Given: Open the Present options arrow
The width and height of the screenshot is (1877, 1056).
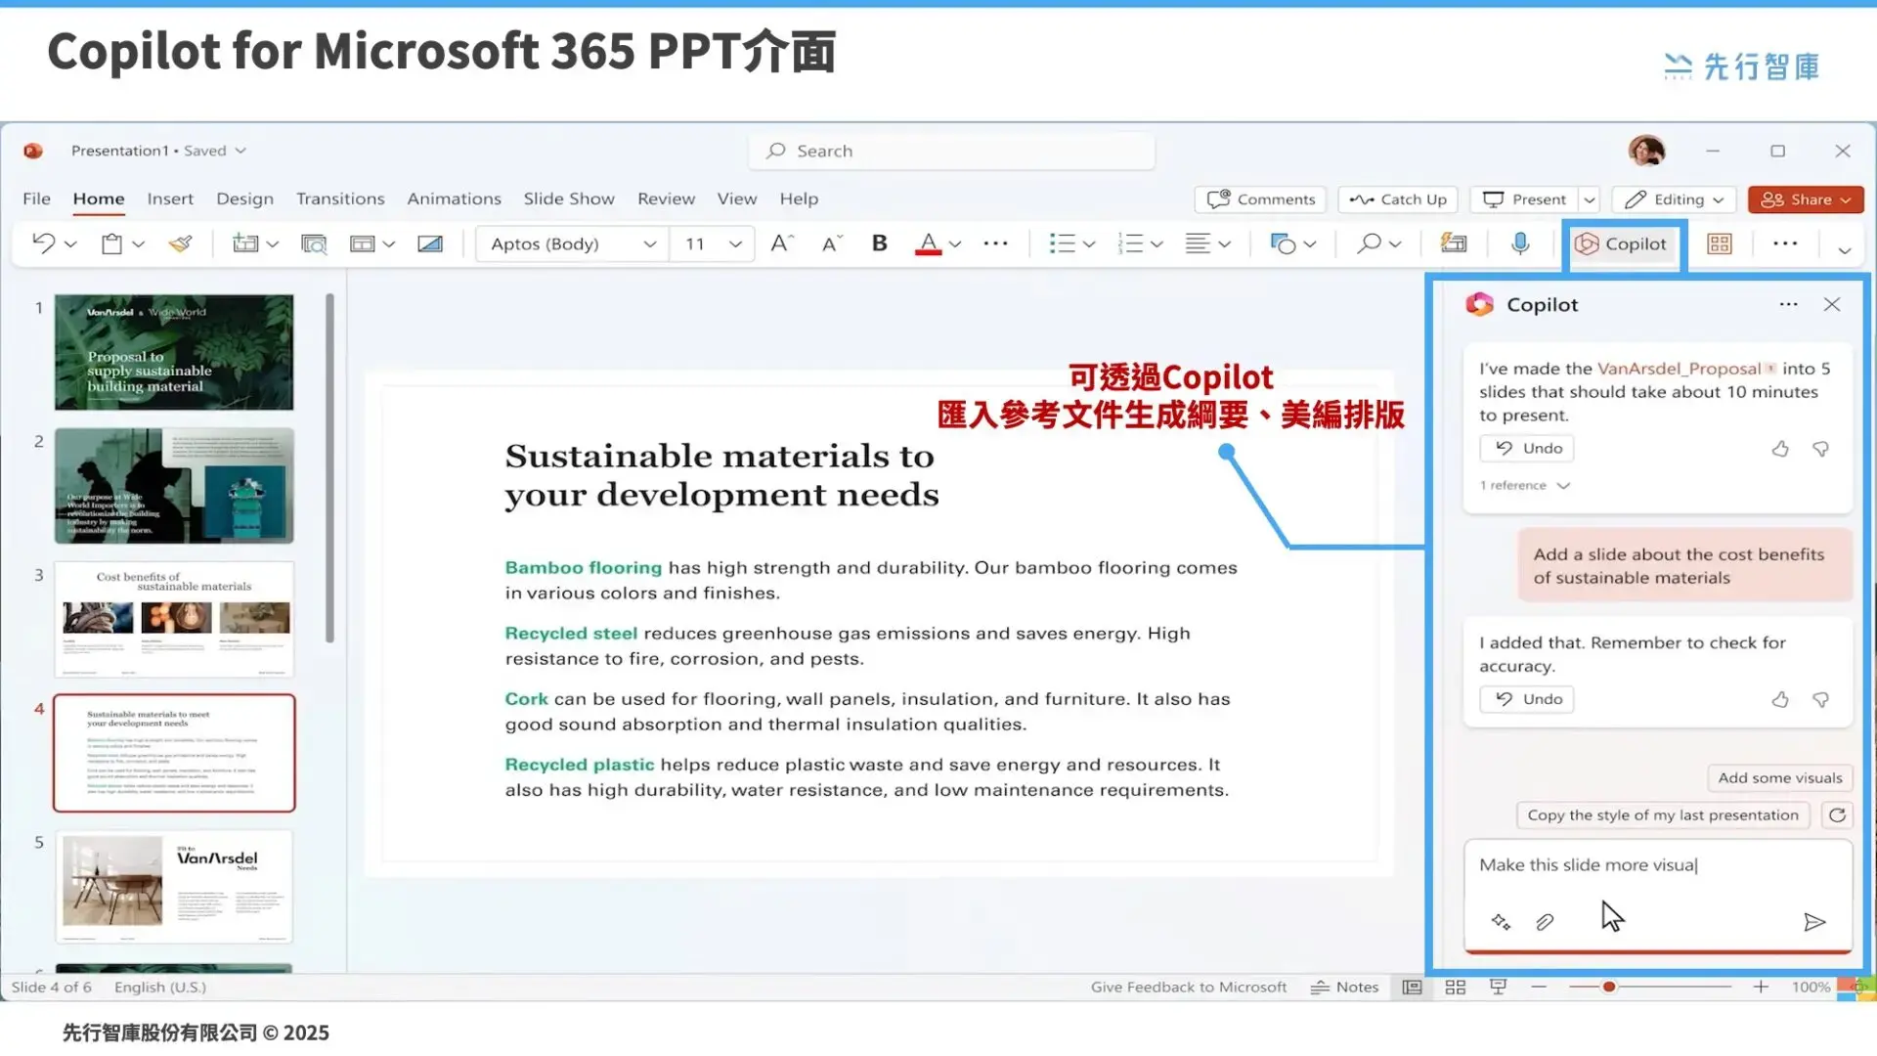Looking at the screenshot, I should pyautogui.click(x=1590, y=199).
